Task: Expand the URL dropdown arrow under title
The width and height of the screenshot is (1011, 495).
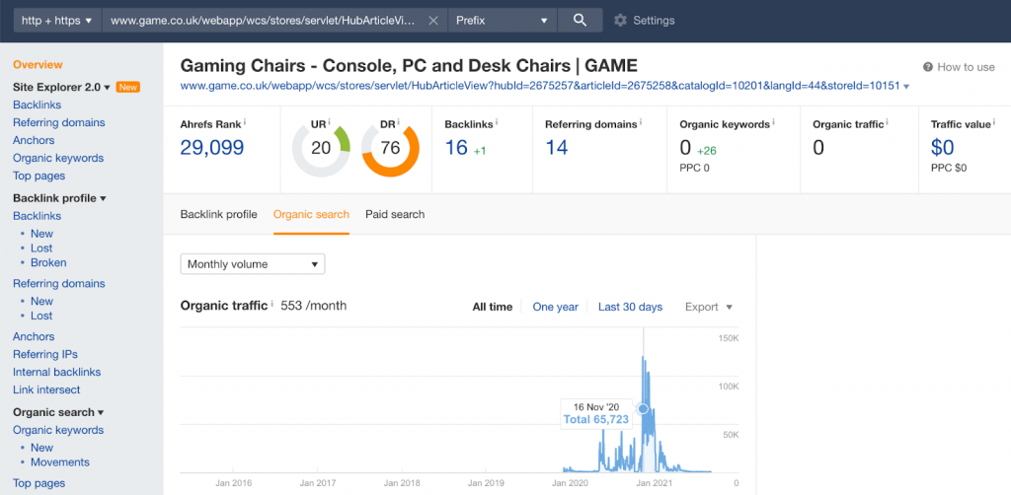Action: 906,86
